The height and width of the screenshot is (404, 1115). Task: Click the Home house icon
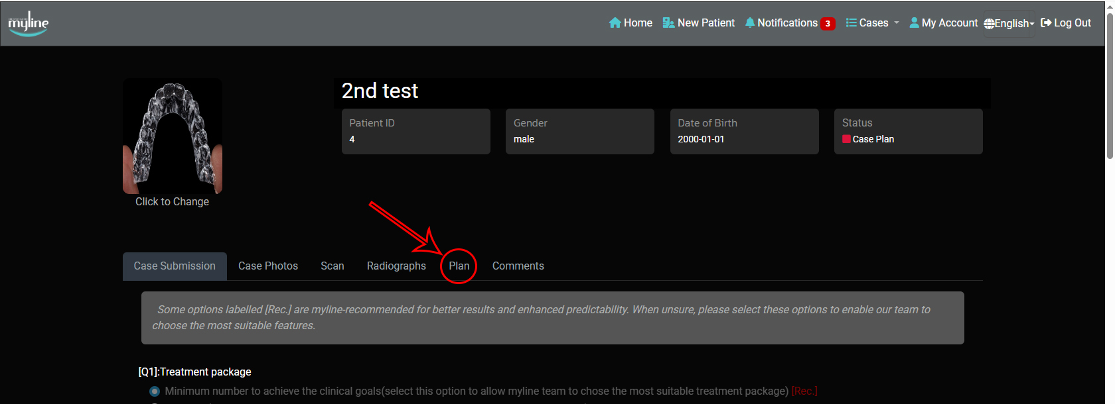click(x=615, y=23)
